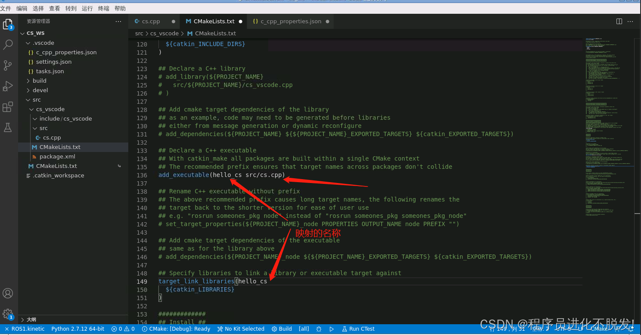This screenshot has height=335, width=641.
Task: Click the CMake launch play icon
Action: coord(331,329)
